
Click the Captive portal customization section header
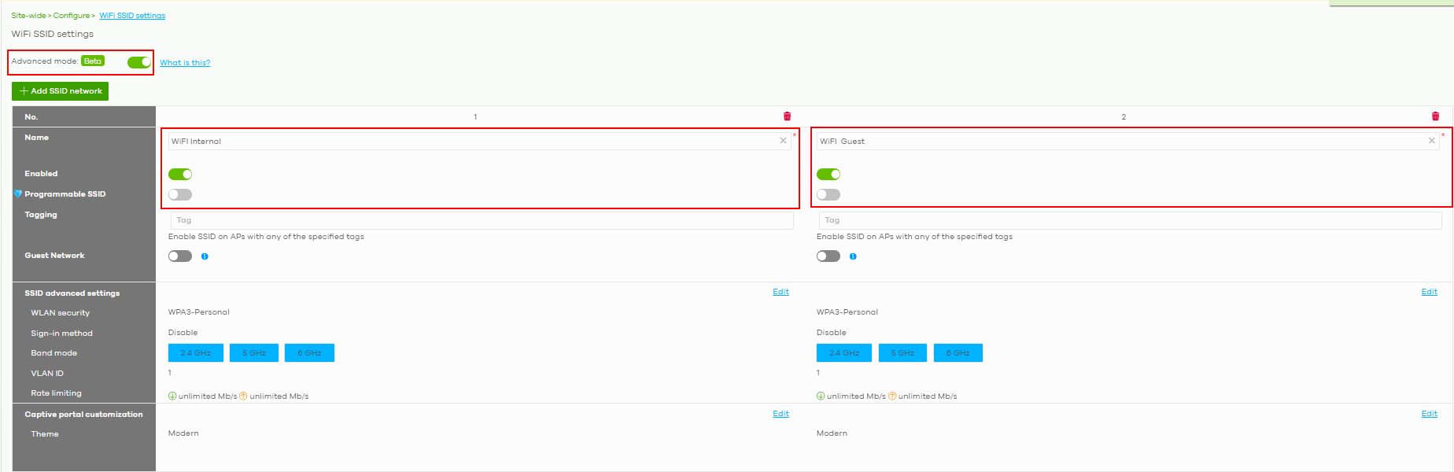[x=83, y=415]
